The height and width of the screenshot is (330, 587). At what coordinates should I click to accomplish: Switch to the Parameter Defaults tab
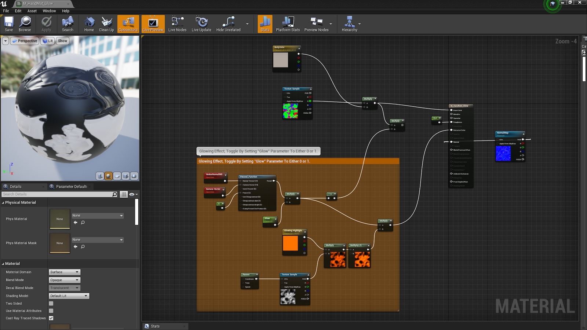click(x=70, y=186)
